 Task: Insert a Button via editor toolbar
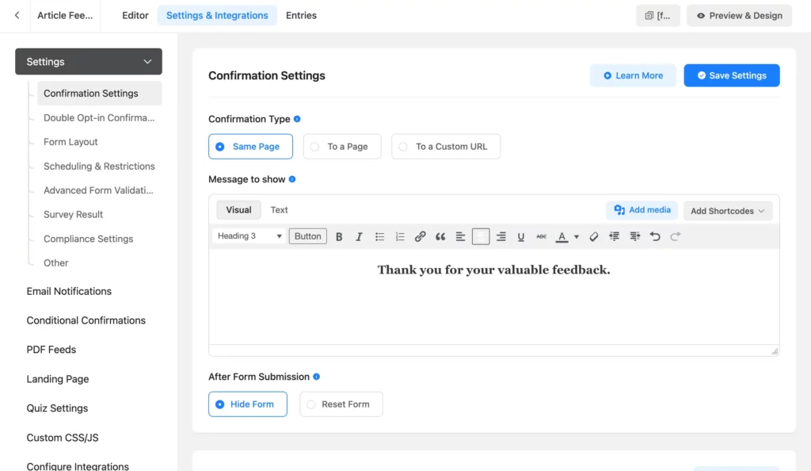pyautogui.click(x=308, y=236)
